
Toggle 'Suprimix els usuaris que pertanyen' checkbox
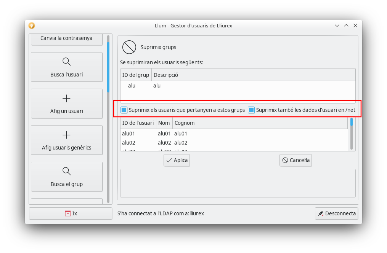124,110
